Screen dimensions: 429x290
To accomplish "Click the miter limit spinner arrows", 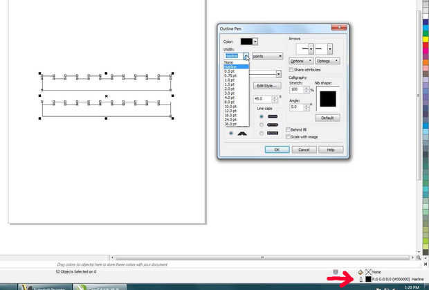I will coord(275,99).
